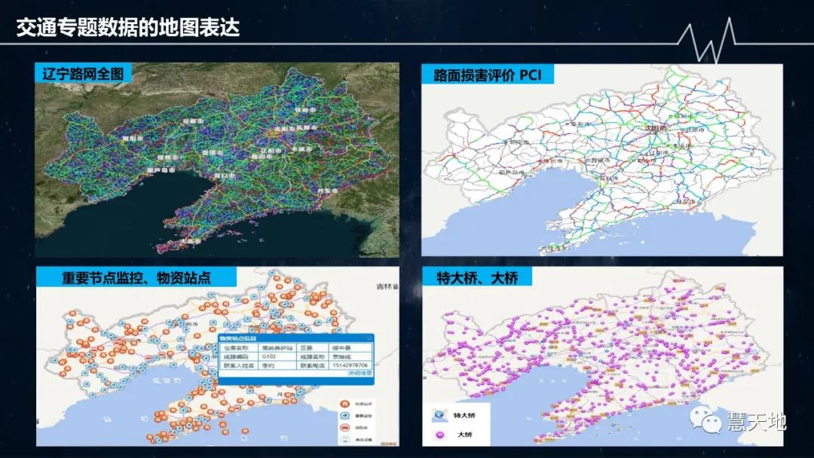Screen dimensions: 814x458
Task: Click the white monitor legend icon
Action: 344,438
